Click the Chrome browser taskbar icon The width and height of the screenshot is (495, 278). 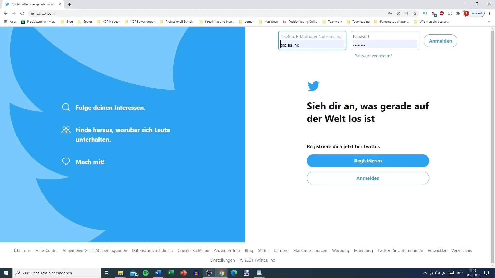point(221,273)
